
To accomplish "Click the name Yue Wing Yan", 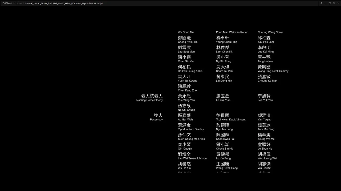I will 186,100.
